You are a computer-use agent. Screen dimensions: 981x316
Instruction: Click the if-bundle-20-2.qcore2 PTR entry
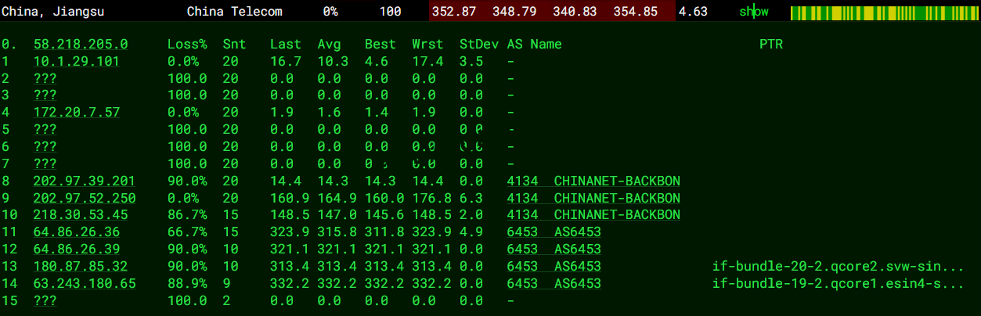[838, 266]
